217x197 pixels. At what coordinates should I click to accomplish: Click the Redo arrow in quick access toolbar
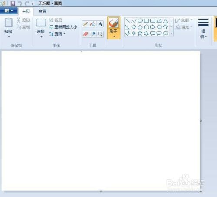[x=26, y=3]
